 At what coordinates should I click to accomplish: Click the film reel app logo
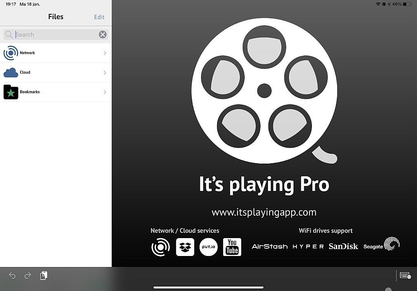(264, 91)
